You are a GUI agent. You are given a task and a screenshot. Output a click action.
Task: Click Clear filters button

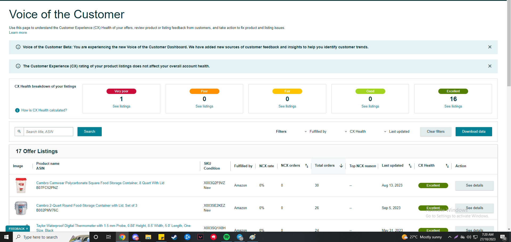coord(436,132)
